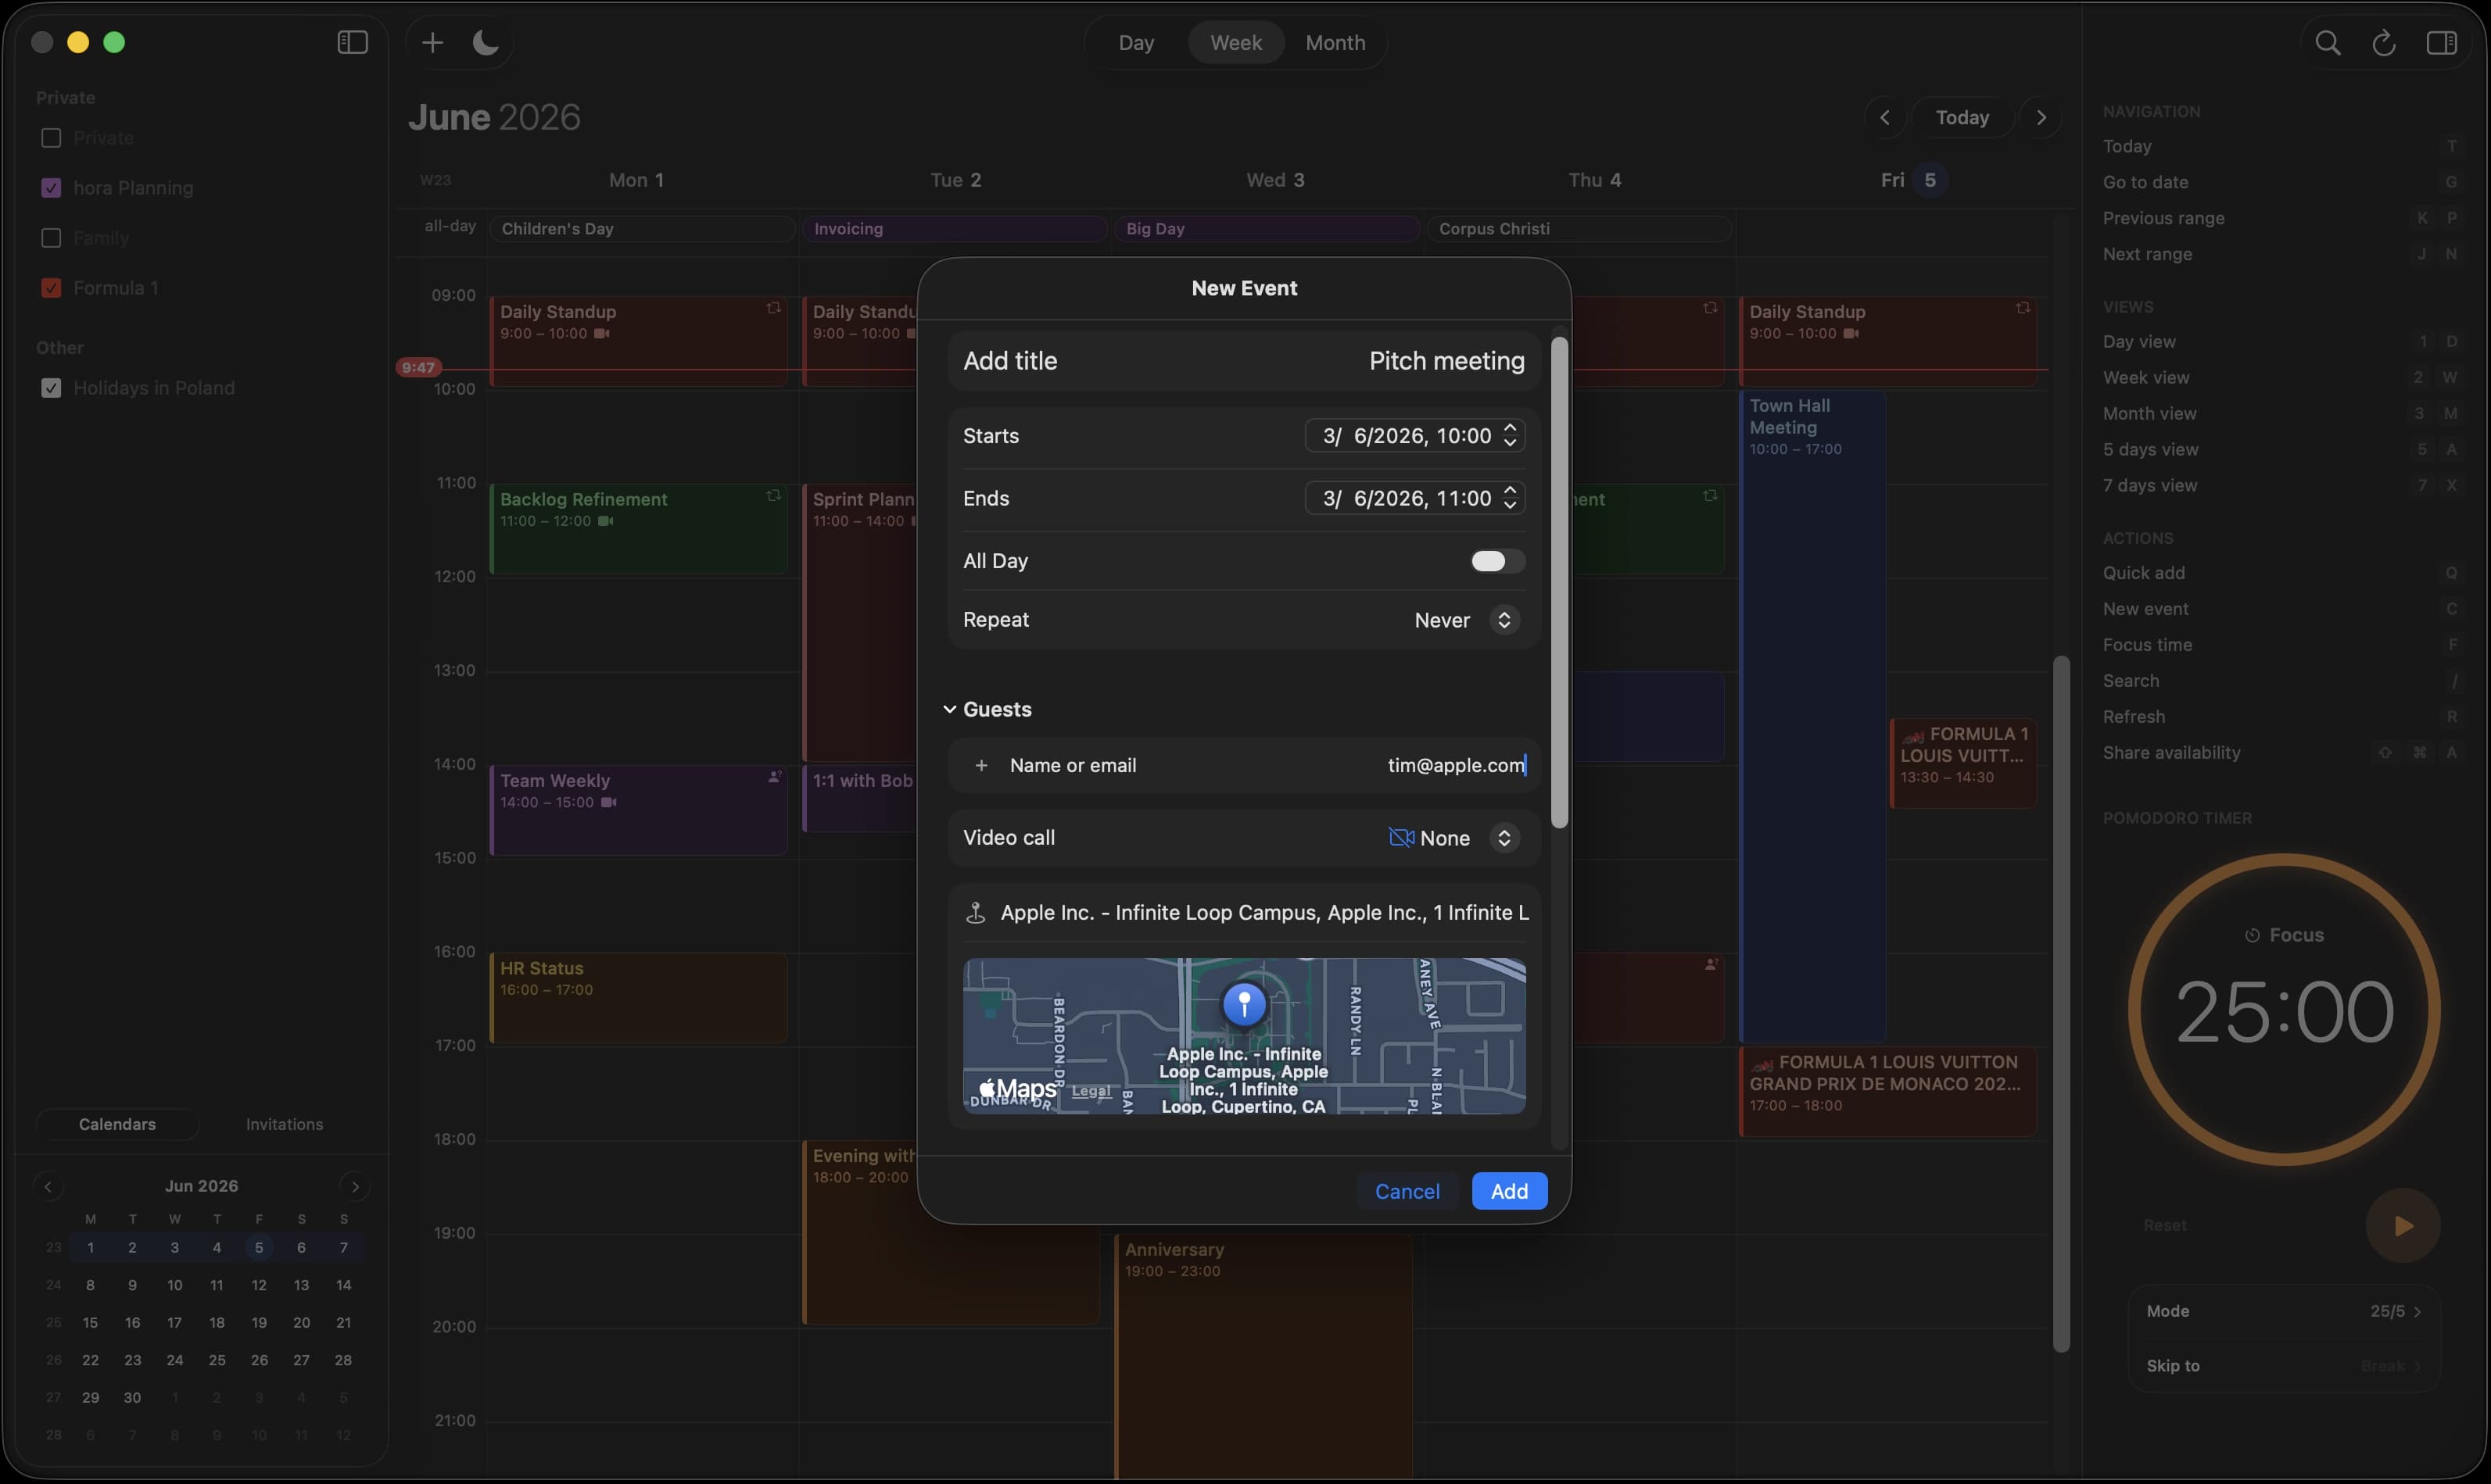
Task: Switch to Month view tab
Action: coord(1335,43)
